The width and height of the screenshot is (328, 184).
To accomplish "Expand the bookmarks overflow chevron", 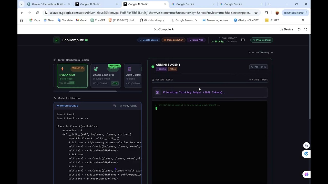I will 303,20.
